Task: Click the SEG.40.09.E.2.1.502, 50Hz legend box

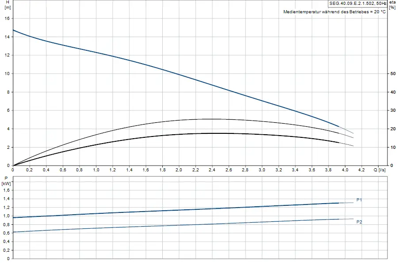Action: point(358,3)
